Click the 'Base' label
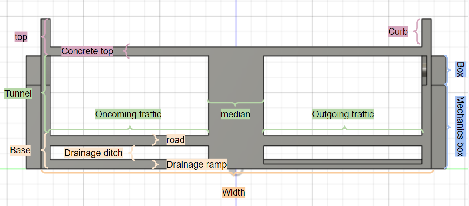Viewport: 469px width, 206px height. point(20,150)
